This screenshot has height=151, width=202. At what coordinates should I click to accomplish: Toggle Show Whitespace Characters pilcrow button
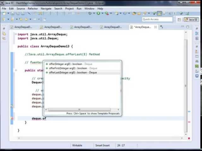[175, 13]
